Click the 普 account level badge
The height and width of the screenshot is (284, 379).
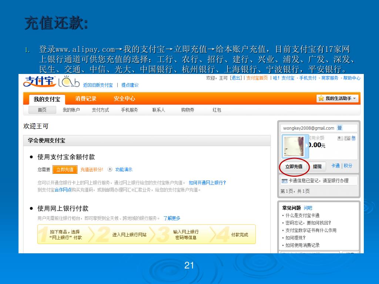point(340,128)
